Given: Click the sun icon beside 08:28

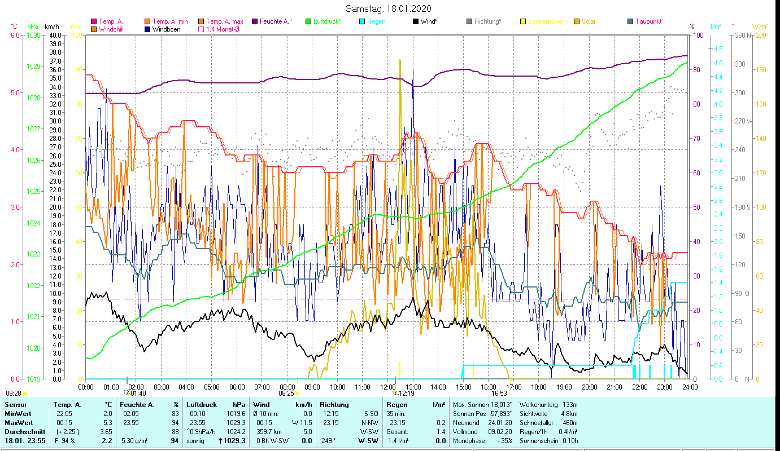Looking at the screenshot, I should point(25,393).
